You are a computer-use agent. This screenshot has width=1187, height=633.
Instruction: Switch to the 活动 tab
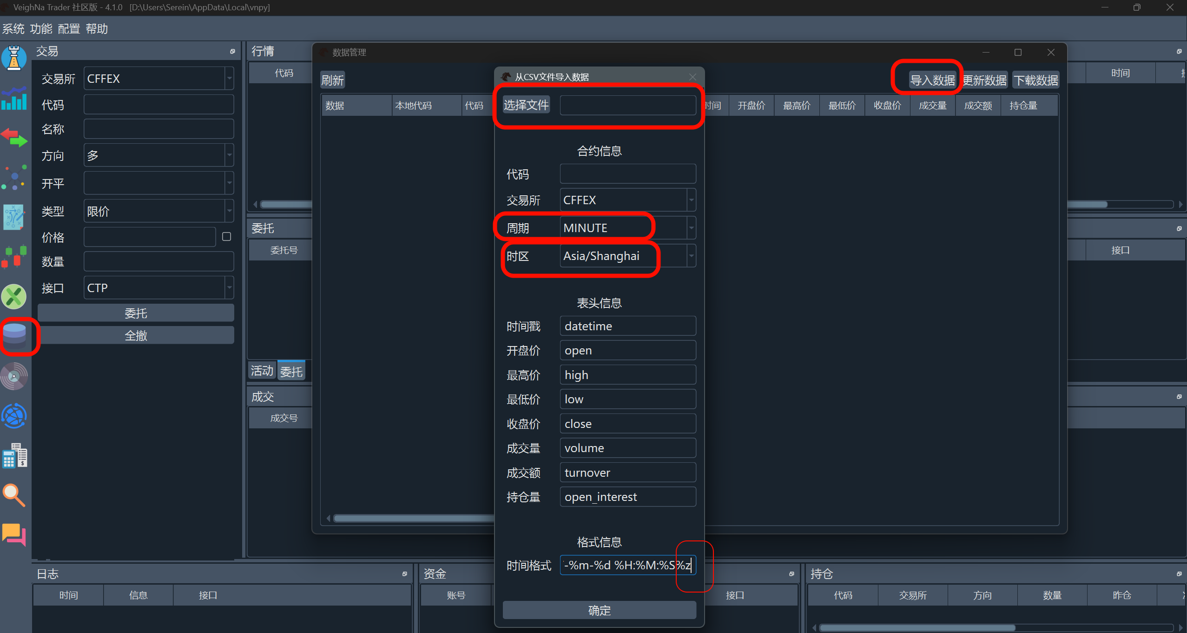pyautogui.click(x=262, y=371)
